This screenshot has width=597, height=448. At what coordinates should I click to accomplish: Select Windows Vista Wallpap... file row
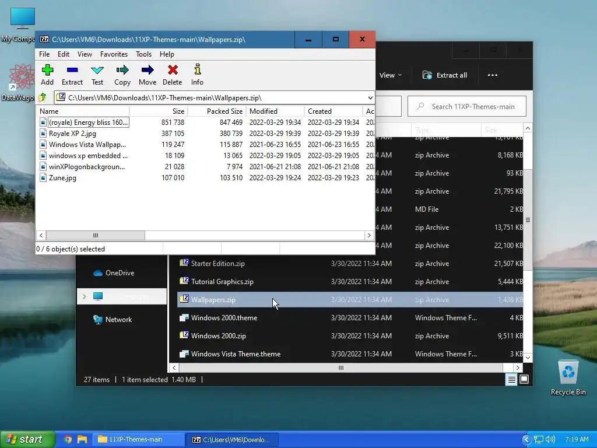pyautogui.click(x=206, y=145)
